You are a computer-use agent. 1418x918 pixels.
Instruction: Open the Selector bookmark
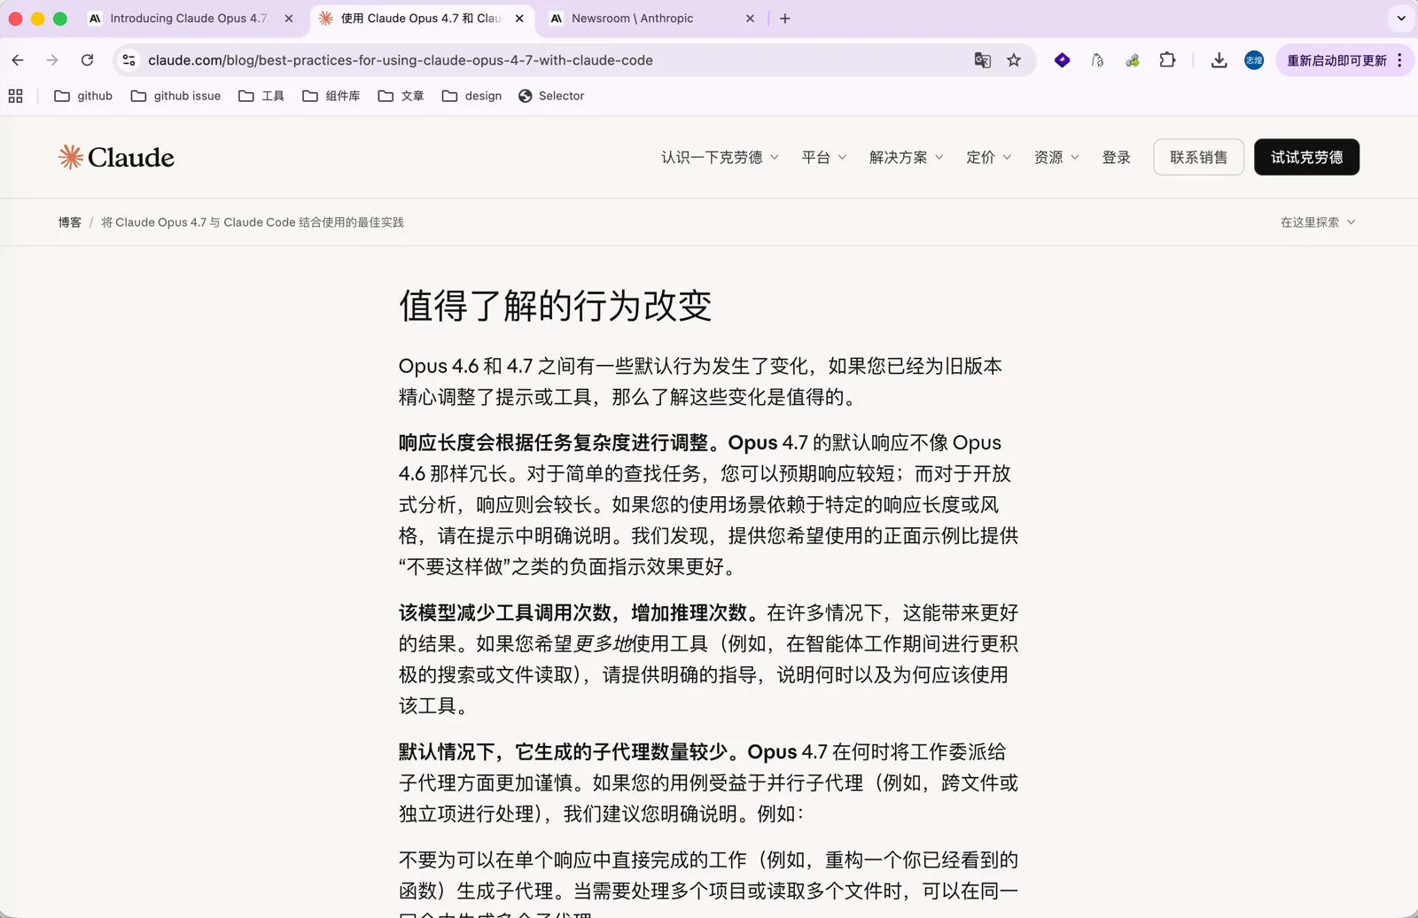pos(551,96)
